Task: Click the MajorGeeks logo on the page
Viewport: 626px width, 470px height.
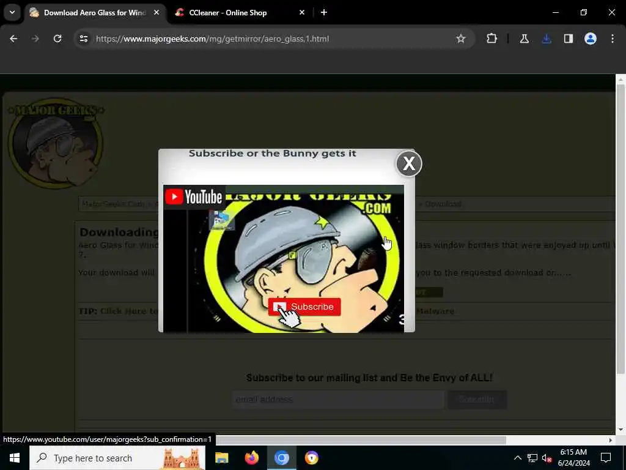Action: (x=56, y=143)
